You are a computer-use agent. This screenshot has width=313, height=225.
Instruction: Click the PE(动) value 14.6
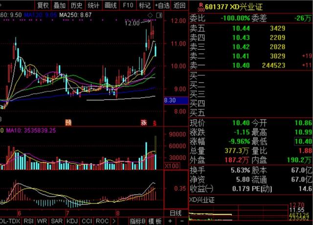point(305,189)
